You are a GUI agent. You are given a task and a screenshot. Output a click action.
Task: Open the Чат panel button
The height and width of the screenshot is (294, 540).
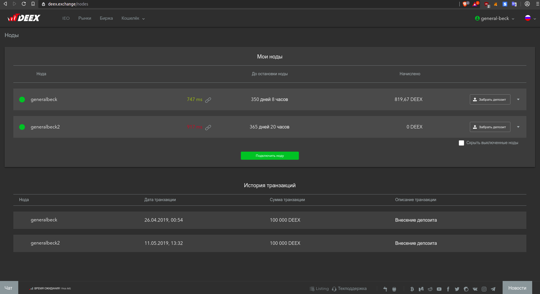tap(9, 288)
